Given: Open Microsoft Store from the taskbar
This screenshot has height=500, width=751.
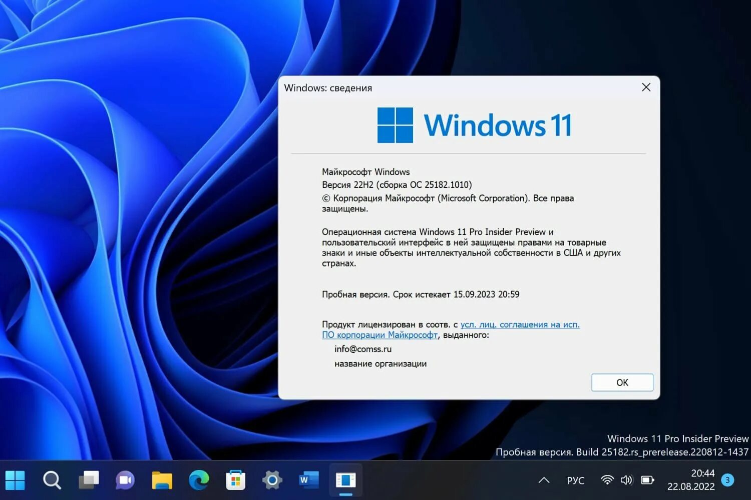Looking at the screenshot, I should [235, 480].
